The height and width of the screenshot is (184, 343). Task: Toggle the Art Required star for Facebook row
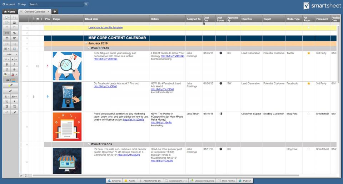pyautogui.click(x=309, y=83)
